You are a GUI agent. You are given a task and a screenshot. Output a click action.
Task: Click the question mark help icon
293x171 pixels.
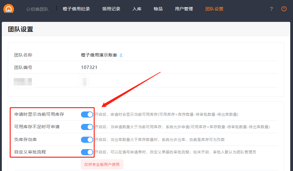coord(271,9)
